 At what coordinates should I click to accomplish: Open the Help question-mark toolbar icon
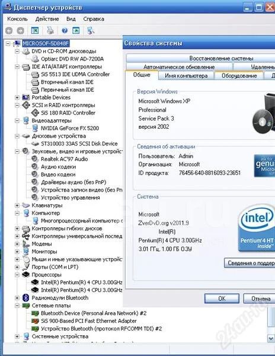click(x=65, y=30)
